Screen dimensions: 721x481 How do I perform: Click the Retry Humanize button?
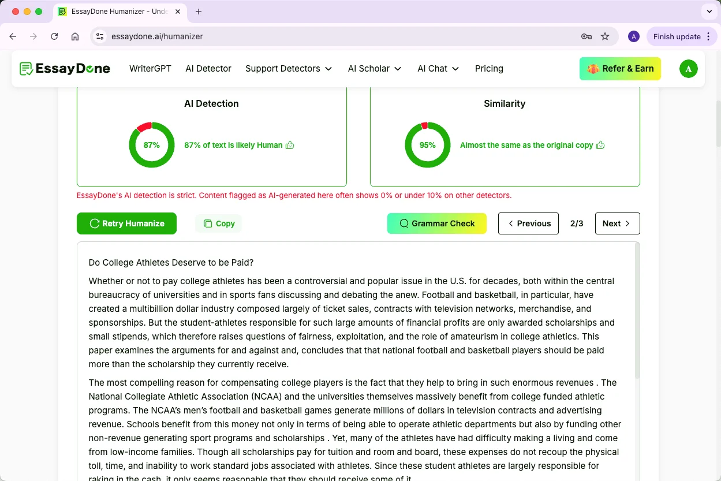126,223
